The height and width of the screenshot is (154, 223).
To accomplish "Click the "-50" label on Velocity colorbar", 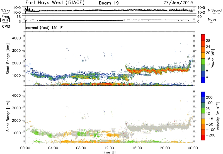I will point(210,124).
